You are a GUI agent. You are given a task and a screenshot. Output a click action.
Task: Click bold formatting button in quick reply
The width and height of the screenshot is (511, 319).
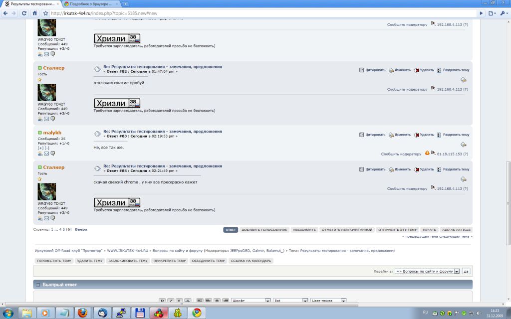tap(162, 301)
